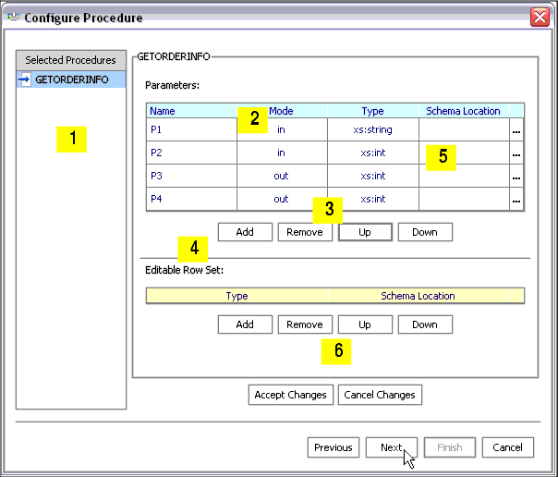The image size is (558, 477).
Task: Open schema browse ellipsis for P1 row
Action: (516, 130)
